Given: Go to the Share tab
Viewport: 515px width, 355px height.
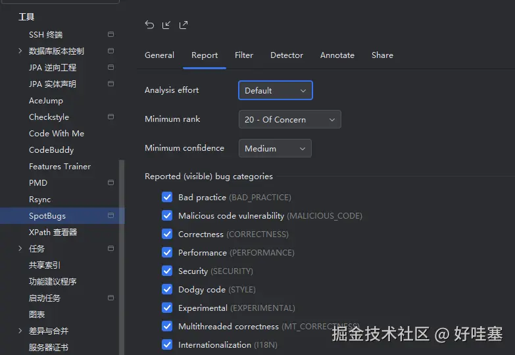Looking at the screenshot, I should pos(382,55).
